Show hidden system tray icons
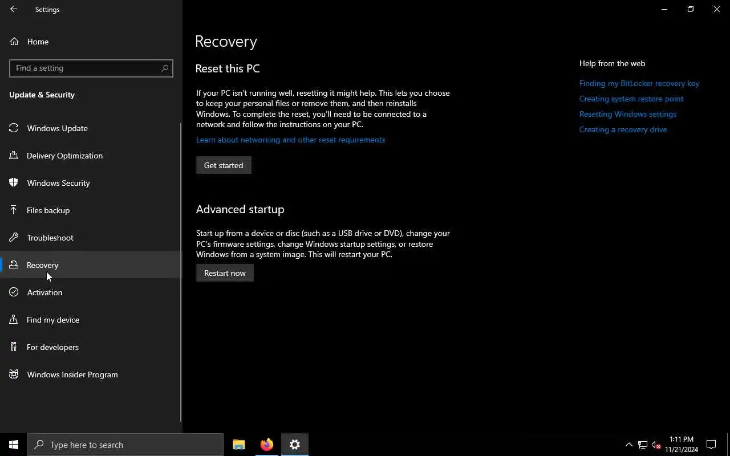This screenshot has height=456, width=730. click(629, 445)
